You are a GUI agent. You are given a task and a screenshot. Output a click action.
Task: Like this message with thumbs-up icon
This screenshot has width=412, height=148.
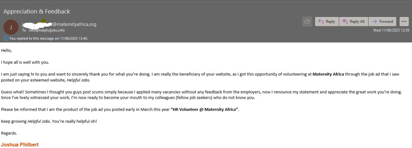click(x=307, y=22)
